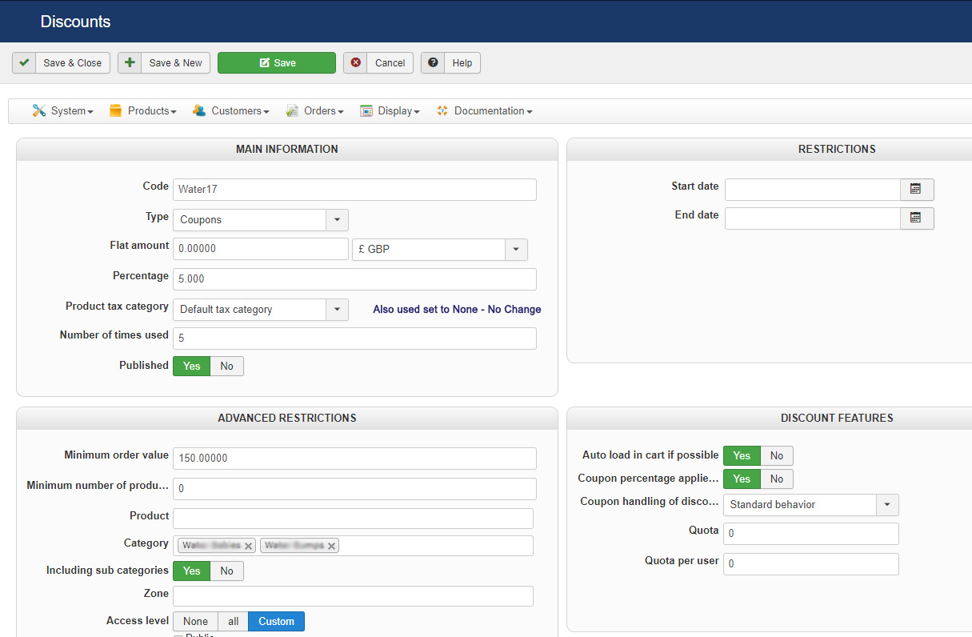972x637 pixels.
Task: Click the Start date input field
Action: 813,190
